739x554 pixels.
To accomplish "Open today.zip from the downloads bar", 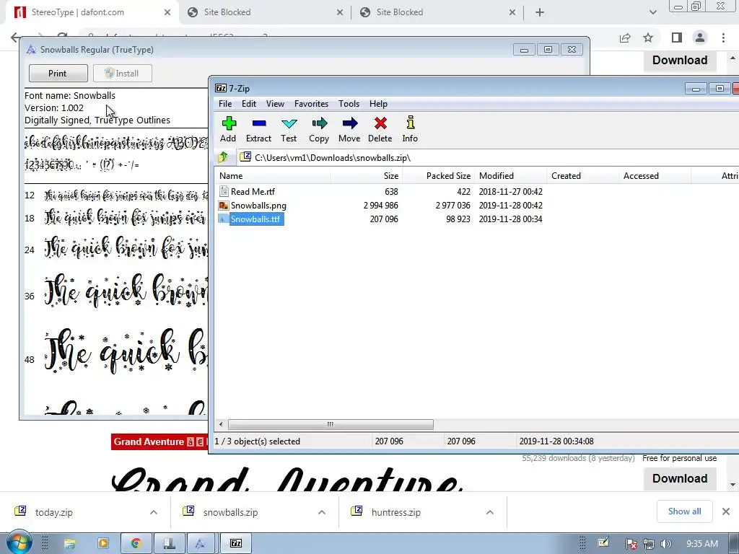I will pyautogui.click(x=53, y=513).
